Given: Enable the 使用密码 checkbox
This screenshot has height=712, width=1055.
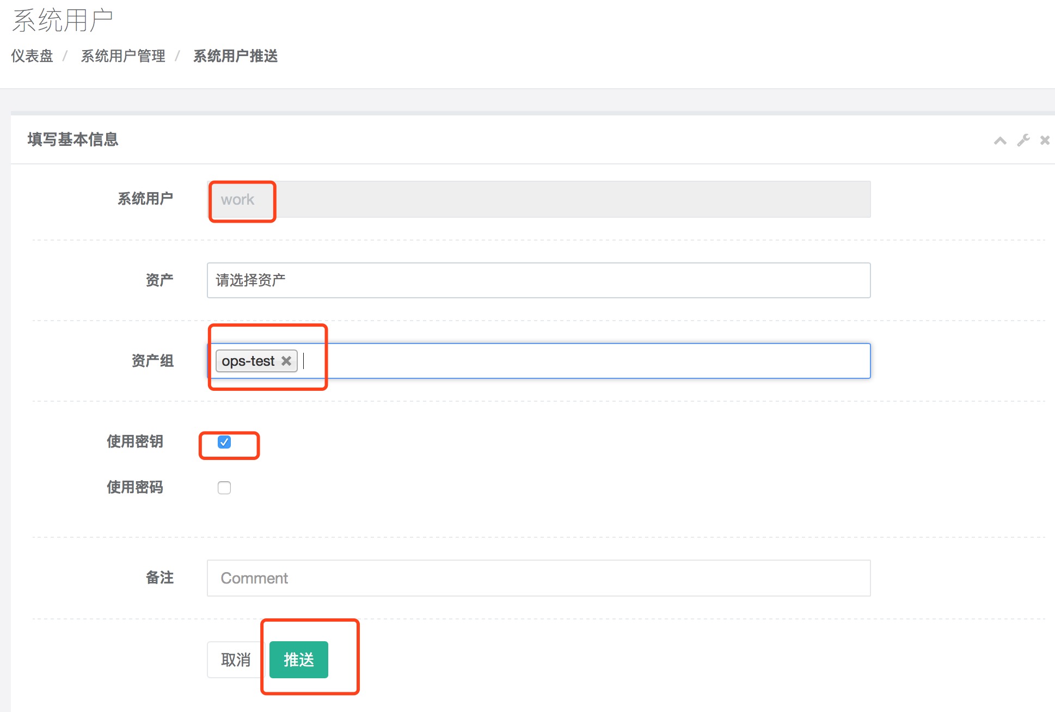Looking at the screenshot, I should coord(224,488).
